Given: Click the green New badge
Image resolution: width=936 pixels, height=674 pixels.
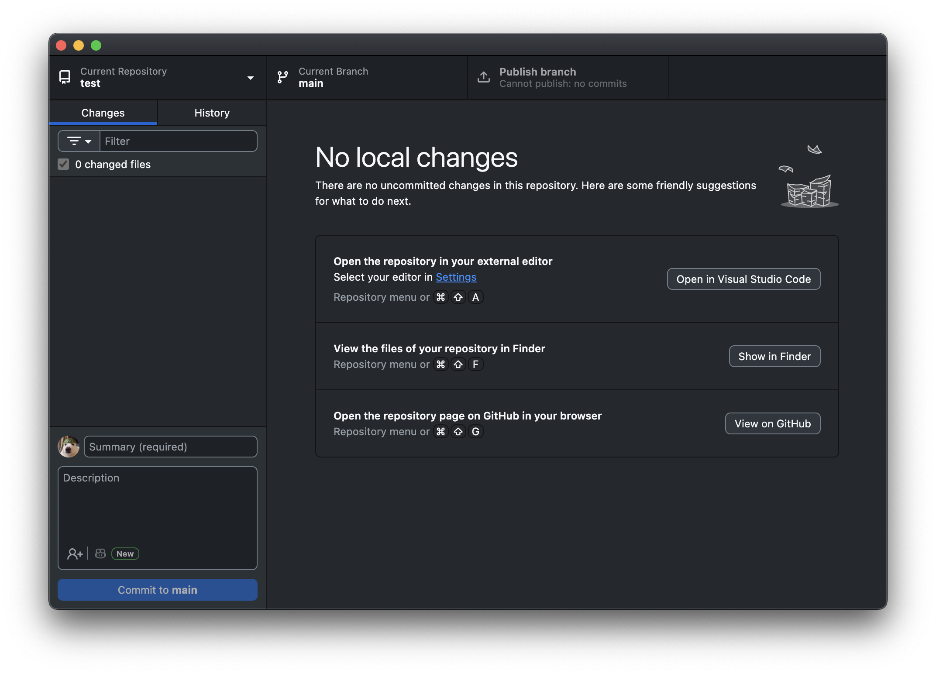Looking at the screenshot, I should 125,554.
